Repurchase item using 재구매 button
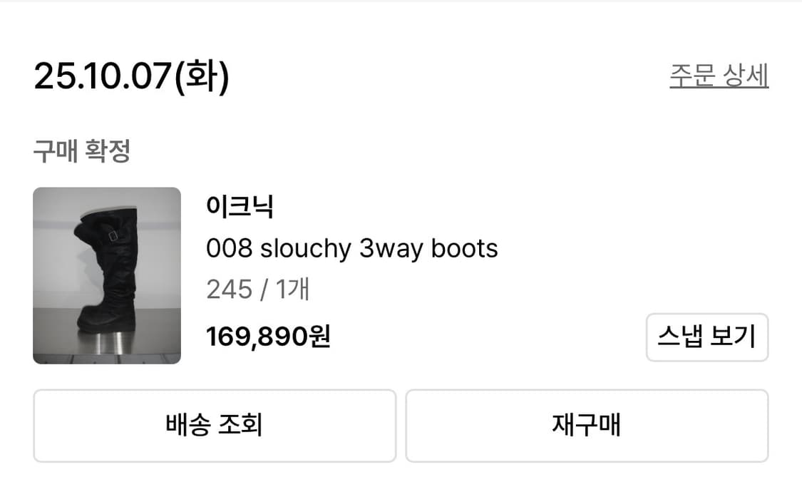802x502 pixels. point(587,425)
